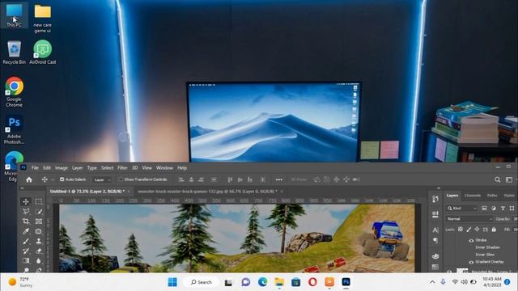The height and width of the screenshot is (291, 518).
Task: Open the File menu
Action: 35,168
